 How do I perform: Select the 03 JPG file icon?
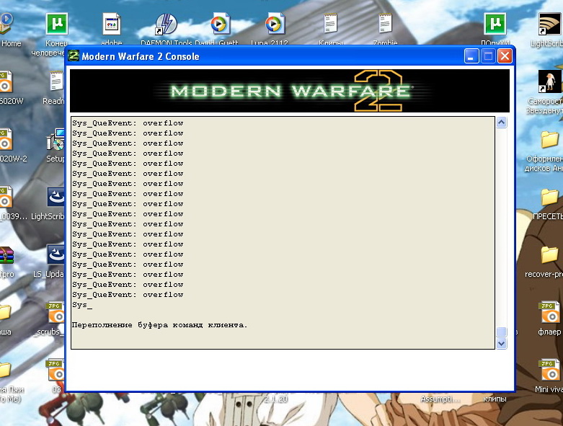[x=55, y=370]
